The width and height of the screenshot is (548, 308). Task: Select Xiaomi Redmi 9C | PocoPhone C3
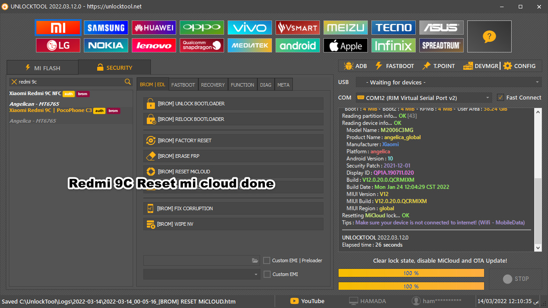pos(71,116)
